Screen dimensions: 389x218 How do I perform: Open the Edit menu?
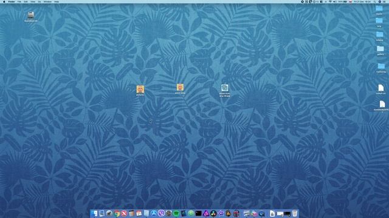tap(26, 1)
